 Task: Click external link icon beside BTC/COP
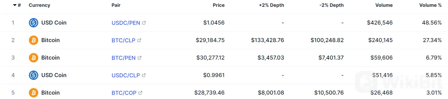[x=140, y=93]
